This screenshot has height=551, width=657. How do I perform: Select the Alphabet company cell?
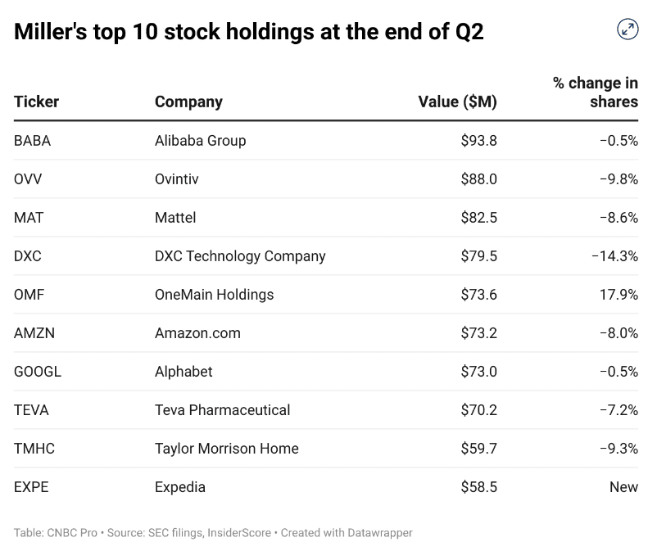(184, 372)
